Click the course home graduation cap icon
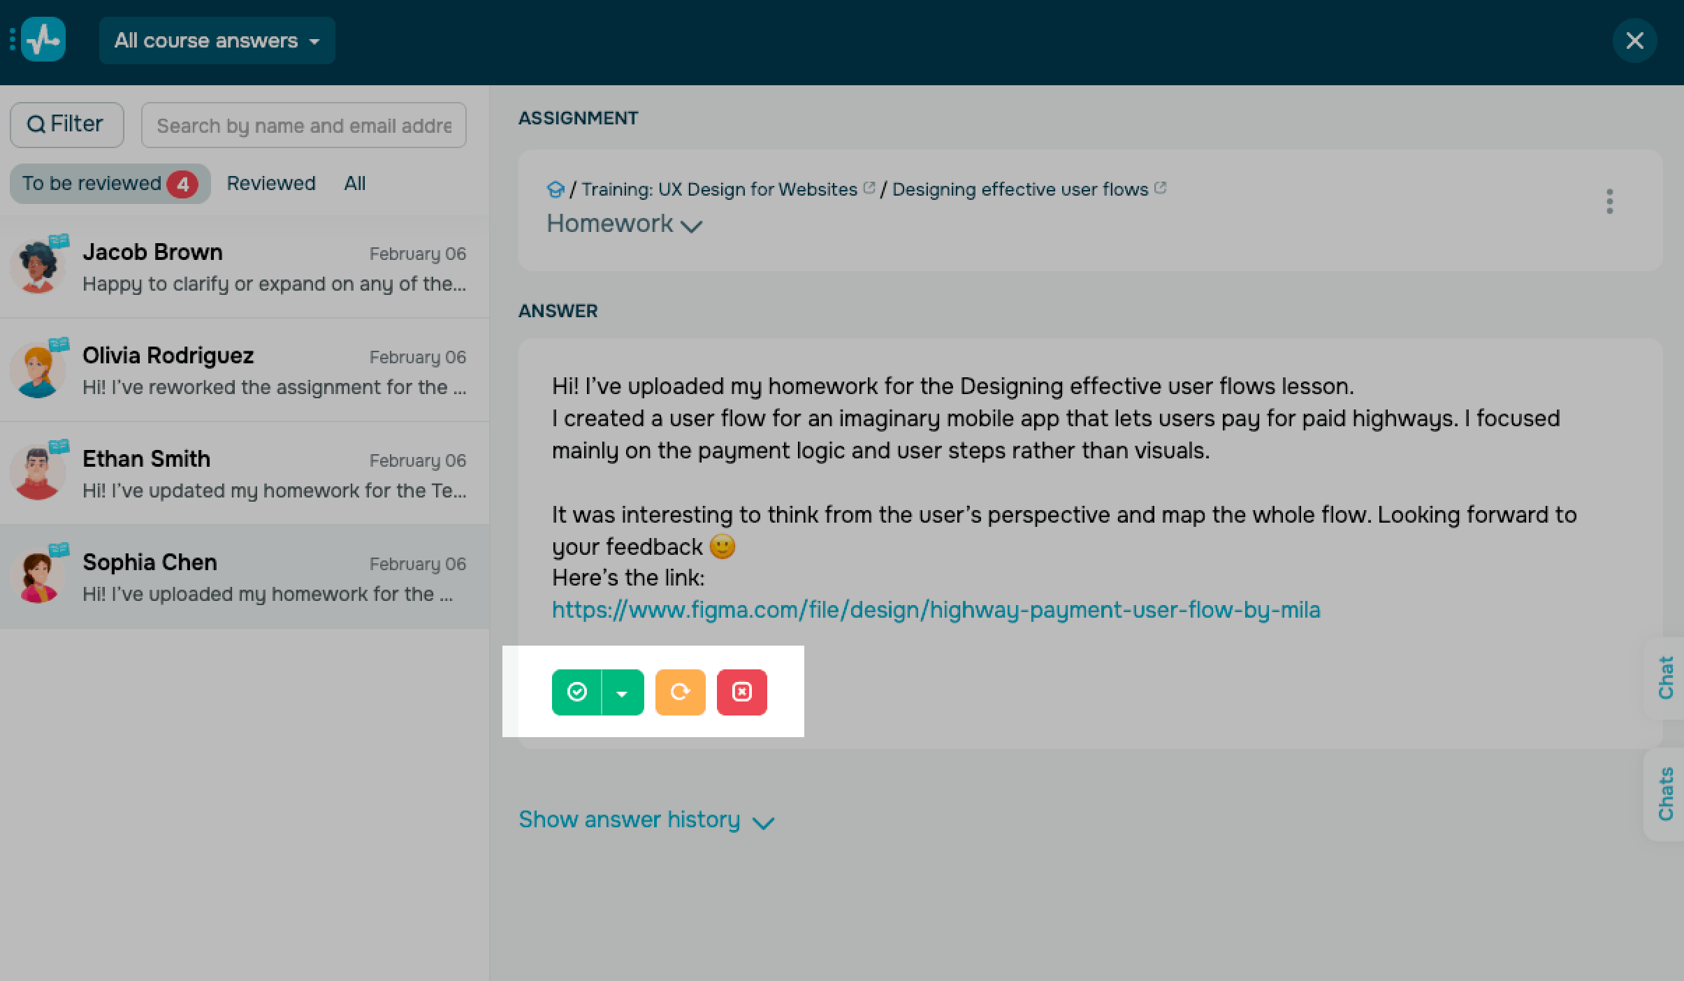Image resolution: width=1684 pixels, height=981 pixels. coord(556,189)
